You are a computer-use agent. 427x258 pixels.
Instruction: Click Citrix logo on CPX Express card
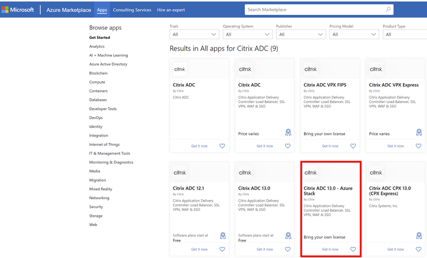[x=376, y=173]
